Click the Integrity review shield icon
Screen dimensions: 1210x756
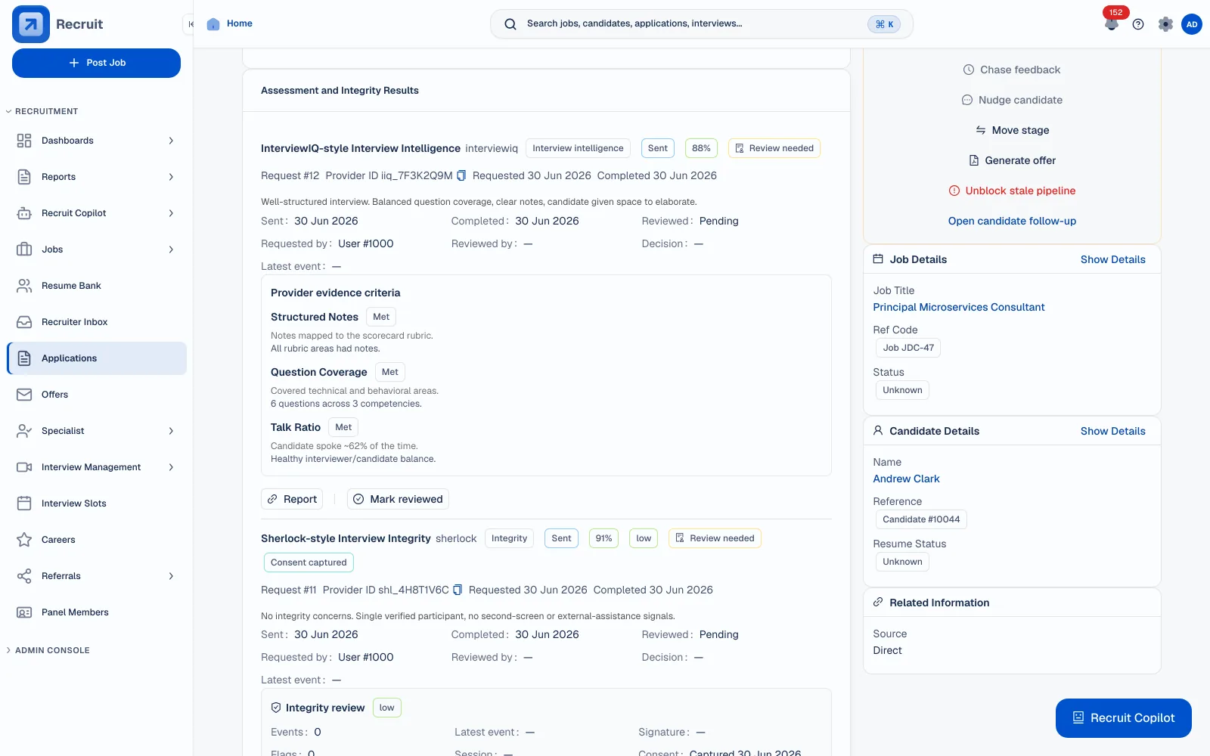tap(276, 708)
